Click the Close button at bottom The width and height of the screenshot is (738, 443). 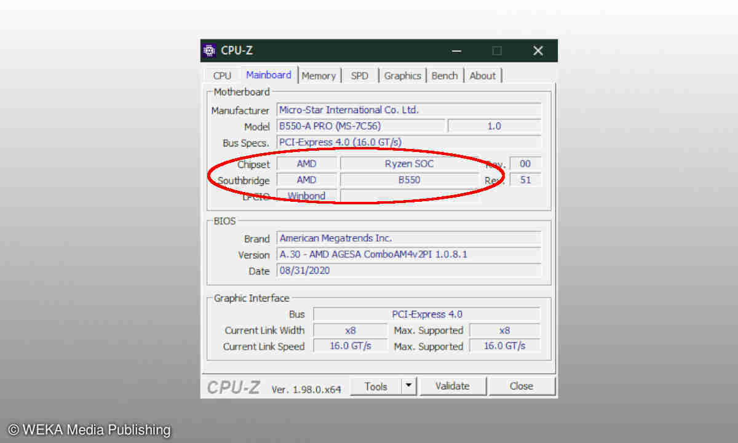point(521,386)
